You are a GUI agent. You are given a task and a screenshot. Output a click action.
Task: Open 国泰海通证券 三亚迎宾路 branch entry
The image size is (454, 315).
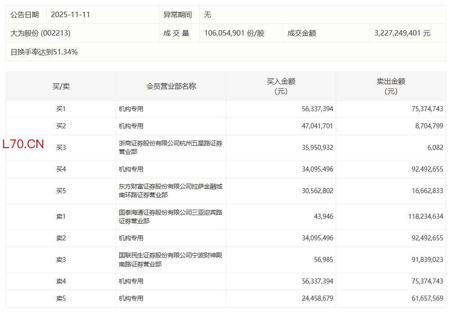170,216
